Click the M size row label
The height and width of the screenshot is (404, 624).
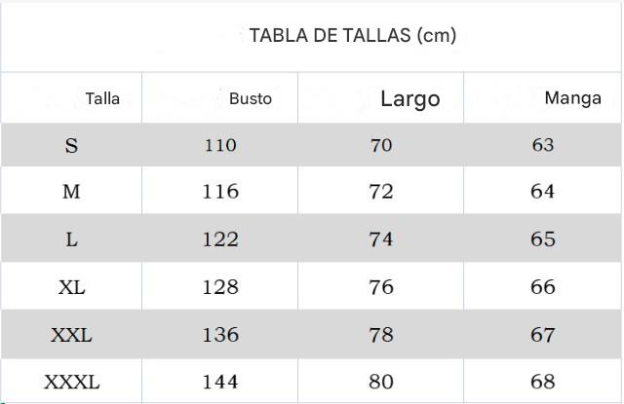[x=71, y=192]
